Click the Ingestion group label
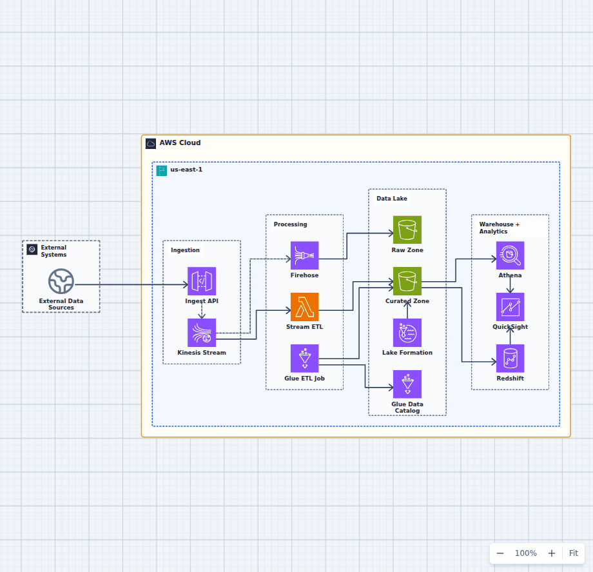 [185, 250]
